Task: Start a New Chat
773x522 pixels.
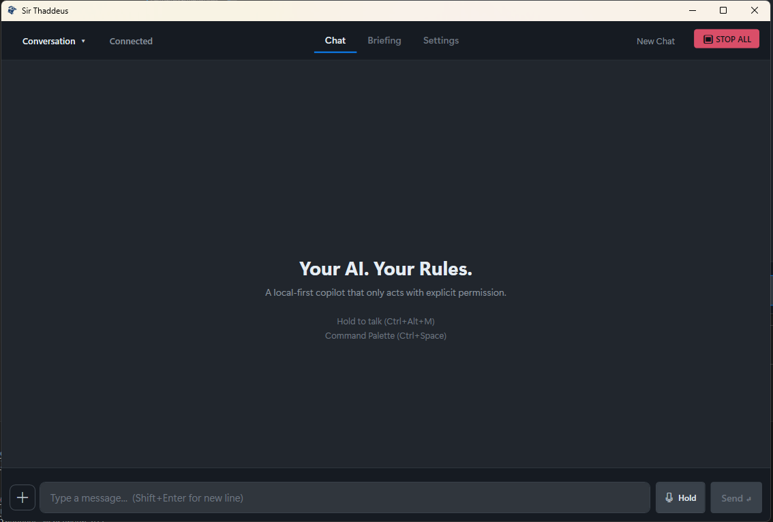Action: tap(655, 41)
